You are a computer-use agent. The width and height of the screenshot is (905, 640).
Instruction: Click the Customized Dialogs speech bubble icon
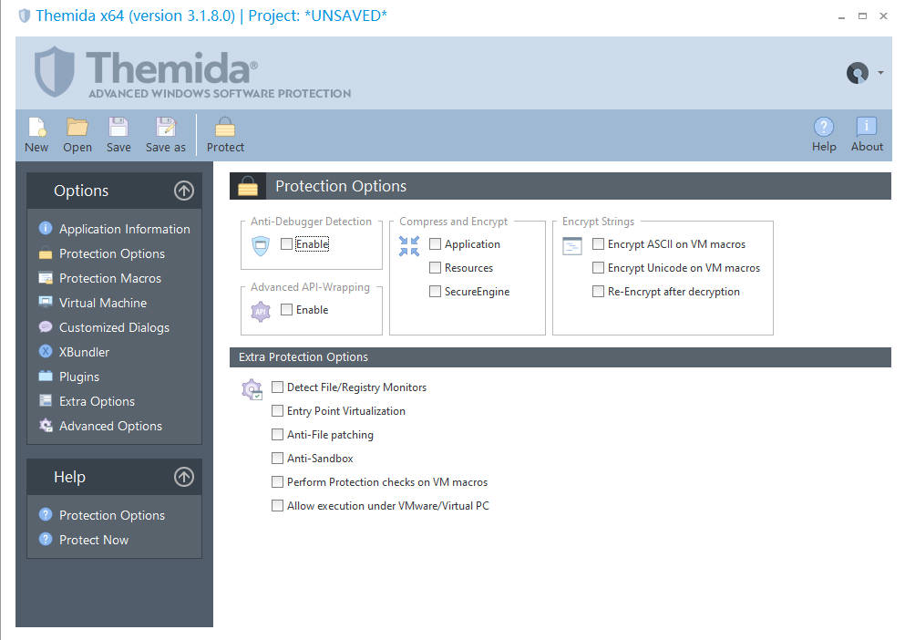click(x=46, y=327)
